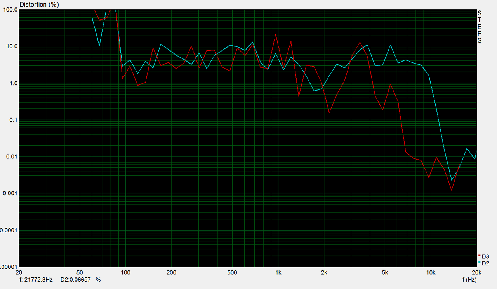Click the 500 frequency axis label

click(232, 272)
